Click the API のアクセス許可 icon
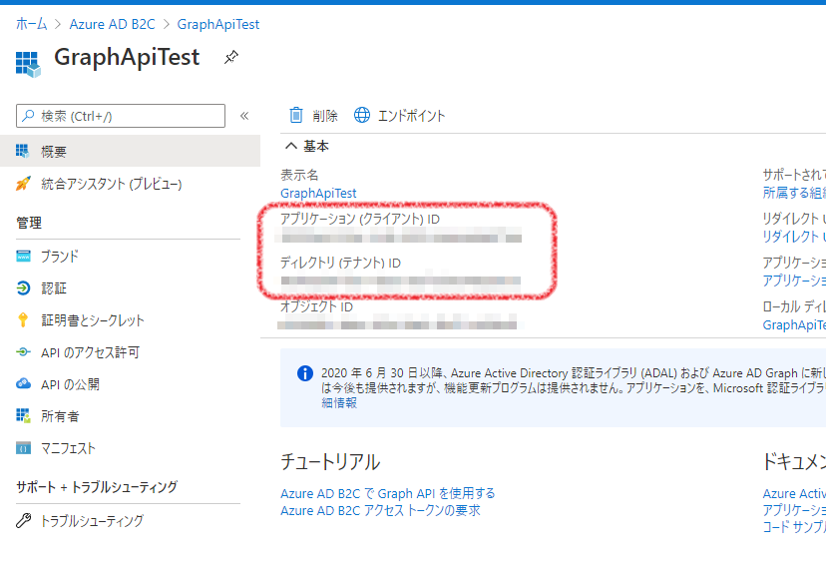The image size is (826, 572). pos(23,351)
